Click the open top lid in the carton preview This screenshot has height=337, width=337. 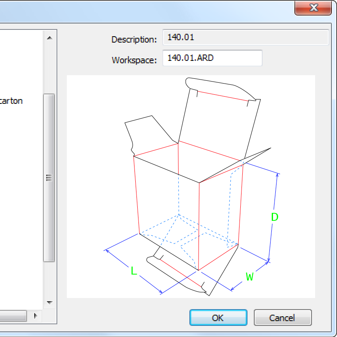pyautogui.click(x=215, y=119)
